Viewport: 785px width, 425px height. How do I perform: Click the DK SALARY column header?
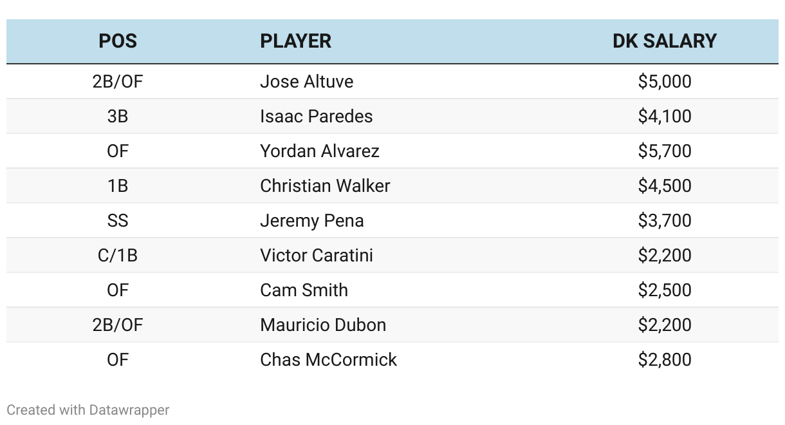pos(665,41)
